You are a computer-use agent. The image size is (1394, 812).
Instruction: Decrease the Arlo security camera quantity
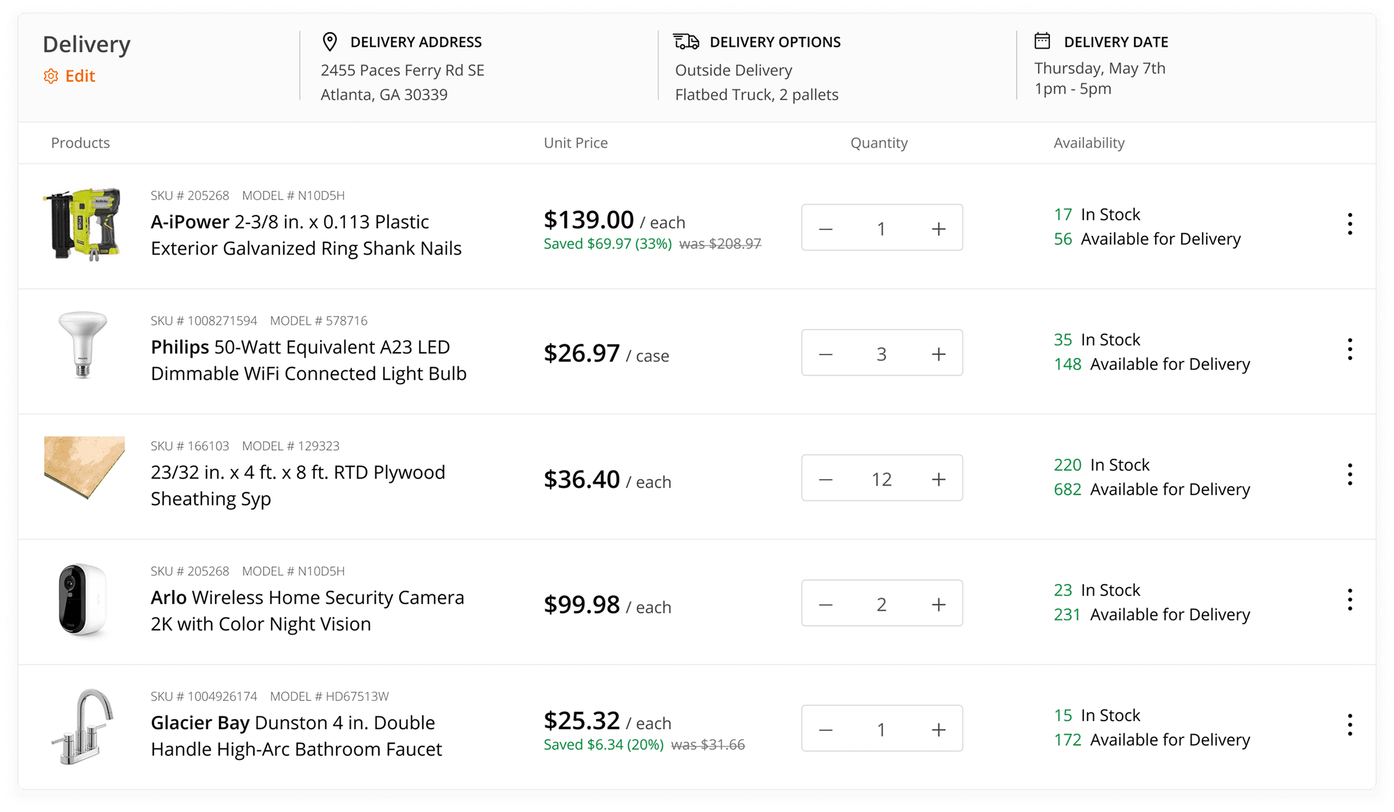click(826, 605)
